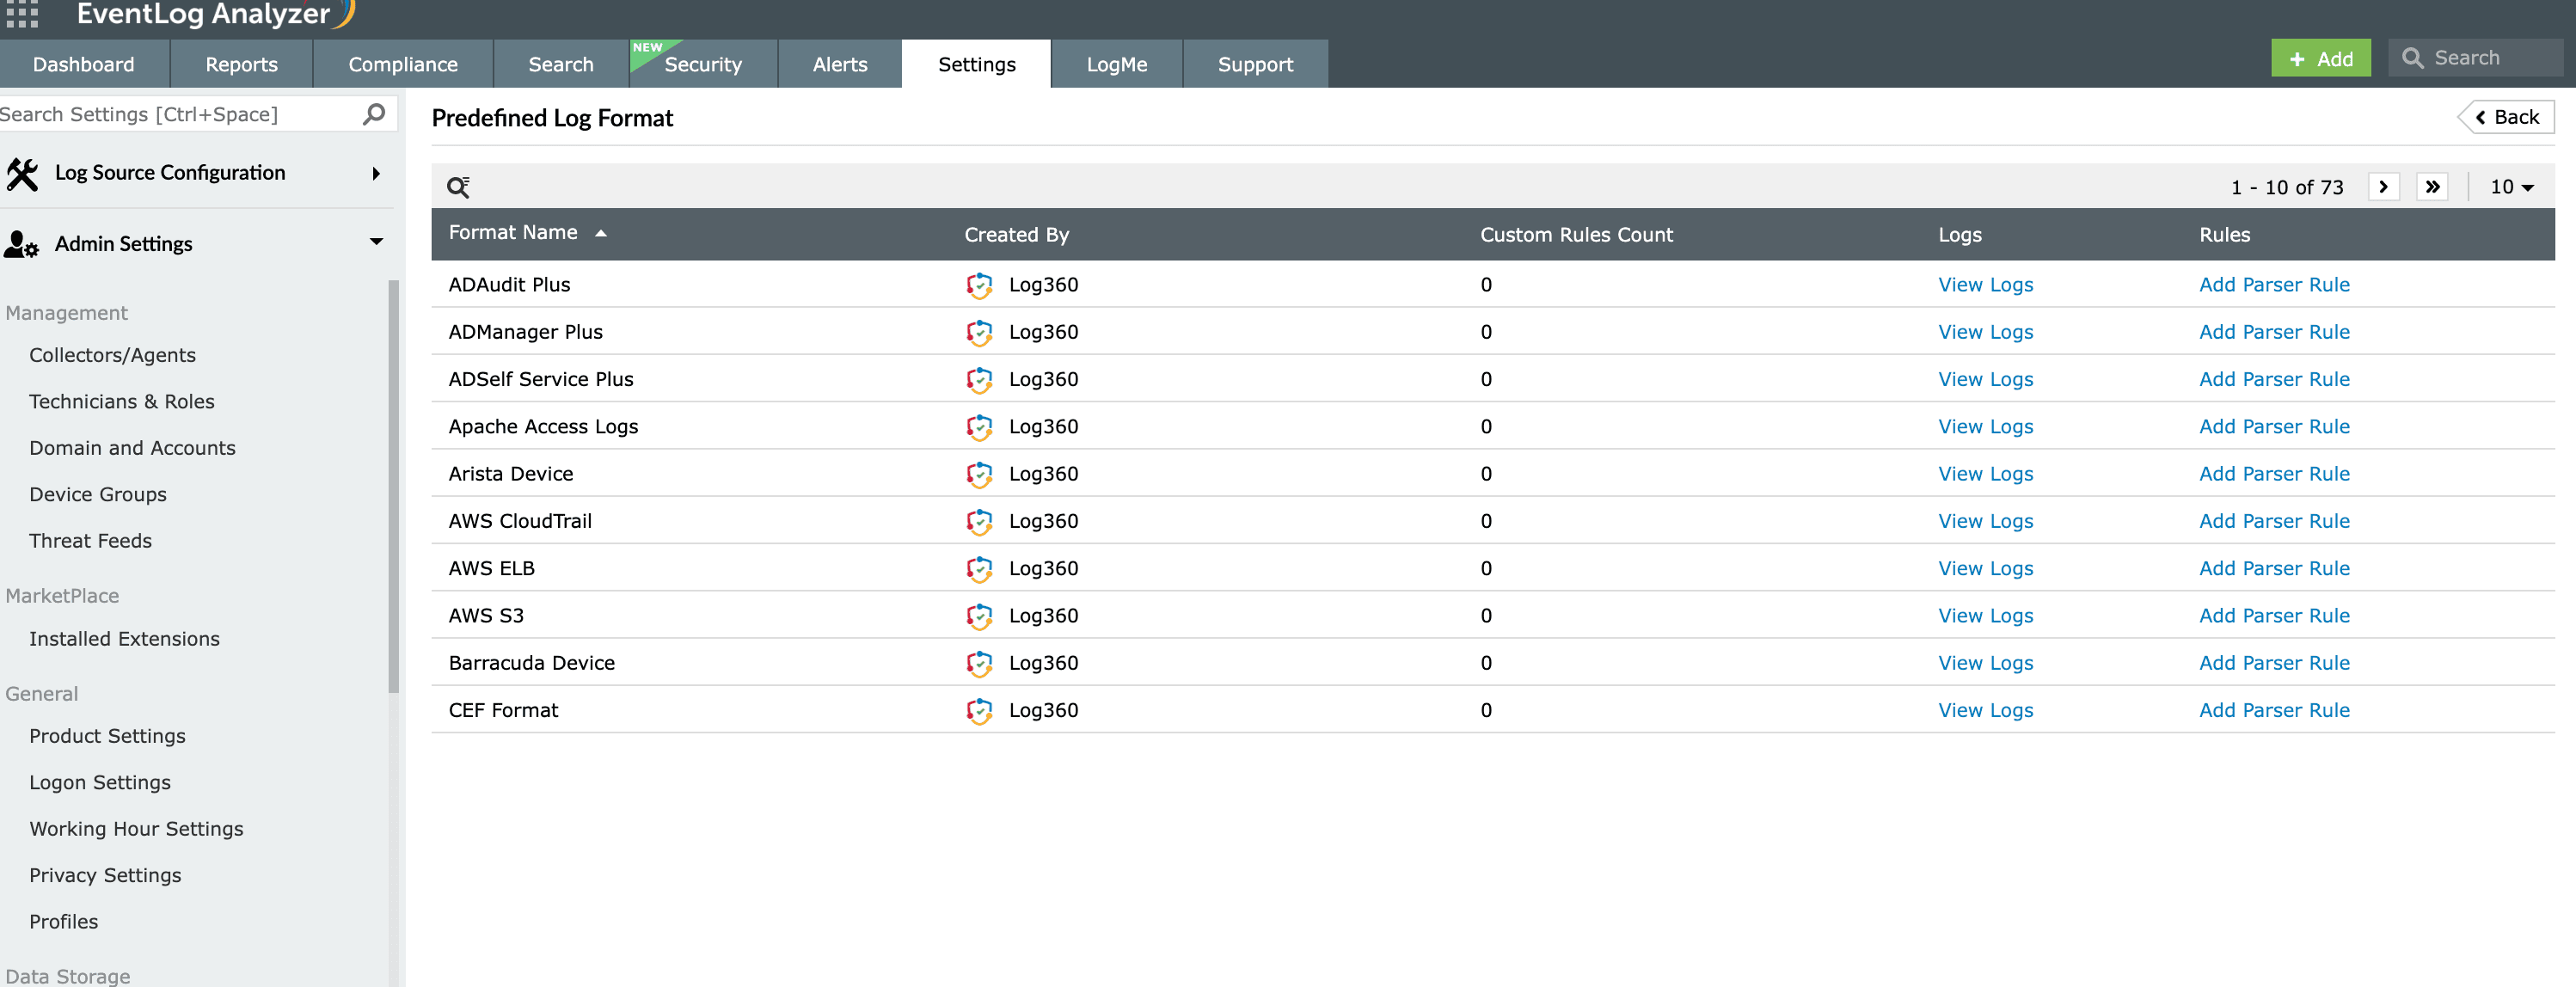Add Parser Rule for AWS S3
Viewport: 2576px width, 987px height.
coord(2274,616)
